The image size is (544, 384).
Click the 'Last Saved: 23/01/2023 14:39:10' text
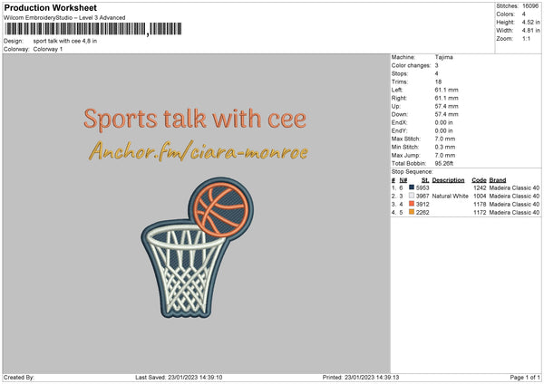point(179,378)
